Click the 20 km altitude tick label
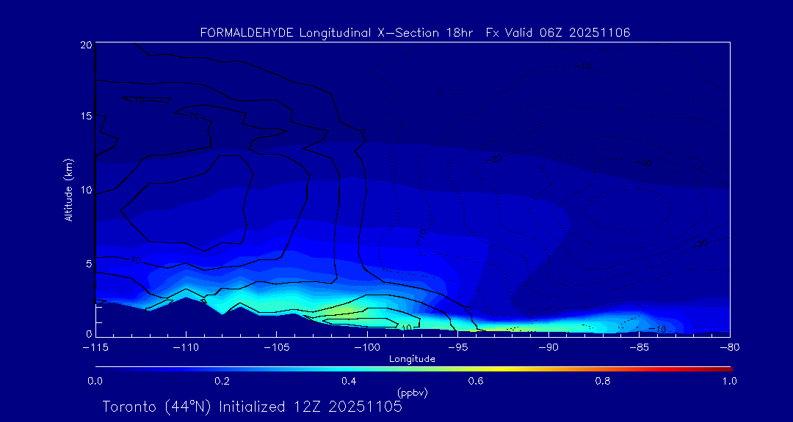The width and height of the screenshot is (793, 422). pos(84,45)
